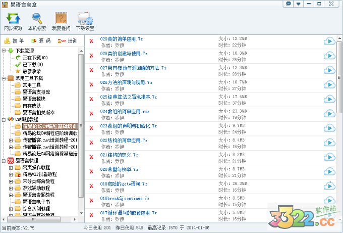Click the file list vertical scrollbar thumb
343x233 pixels.
[x=339, y=77]
